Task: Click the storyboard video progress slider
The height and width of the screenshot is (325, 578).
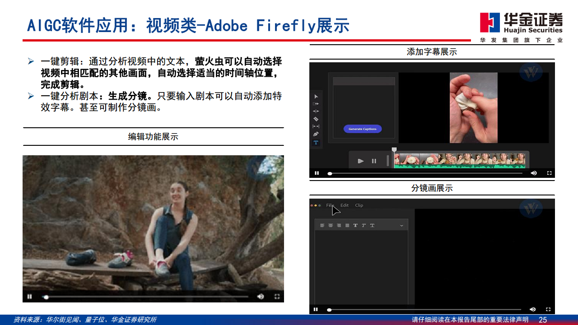Action: point(424,310)
